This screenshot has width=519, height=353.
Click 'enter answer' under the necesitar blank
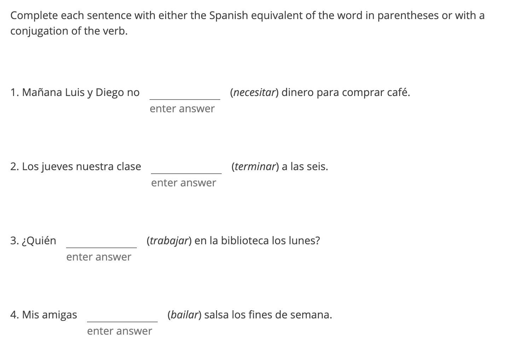pyautogui.click(x=182, y=109)
